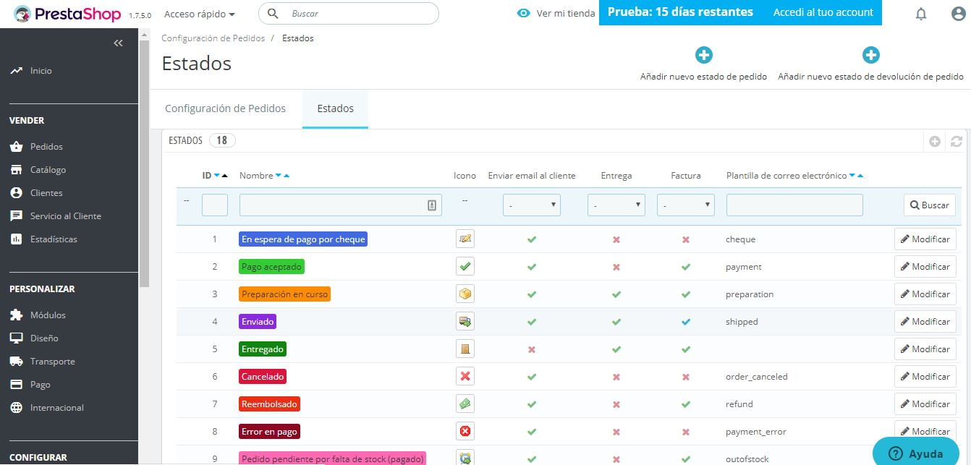Sort the list by ID descending

pyautogui.click(x=218, y=174)
